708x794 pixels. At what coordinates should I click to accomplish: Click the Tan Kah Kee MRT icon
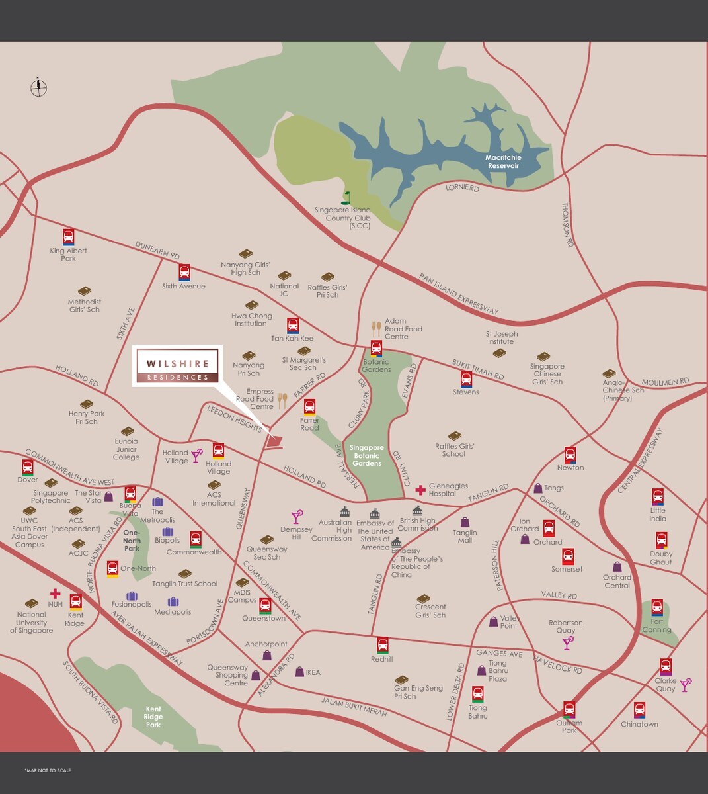coord(292,325)
